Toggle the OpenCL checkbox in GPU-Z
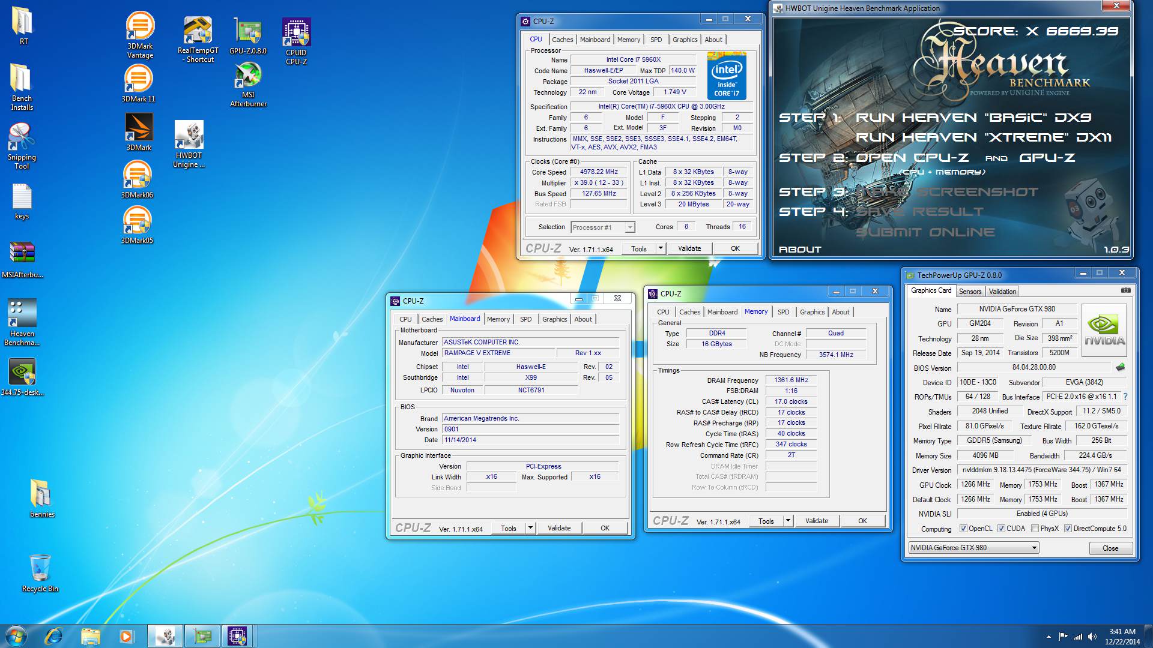 point(963,529)
